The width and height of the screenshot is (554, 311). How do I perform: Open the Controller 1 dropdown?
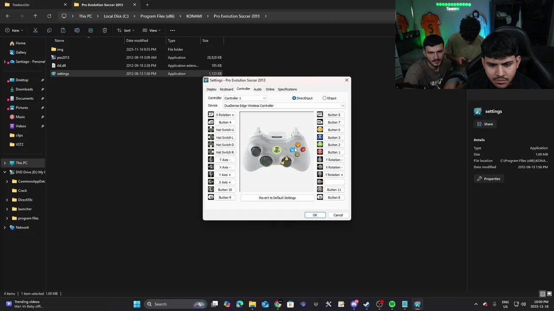coord(245,98)
